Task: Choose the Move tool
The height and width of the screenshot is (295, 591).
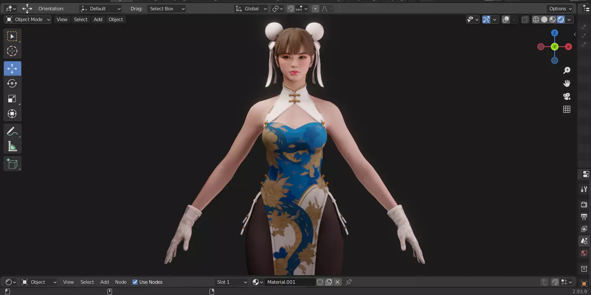Action: coord(12,68)
